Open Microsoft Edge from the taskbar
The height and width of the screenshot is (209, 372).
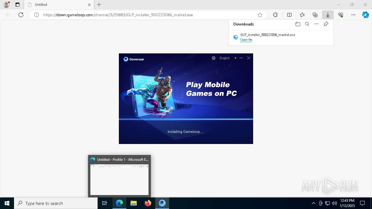(x=119, y=203)
